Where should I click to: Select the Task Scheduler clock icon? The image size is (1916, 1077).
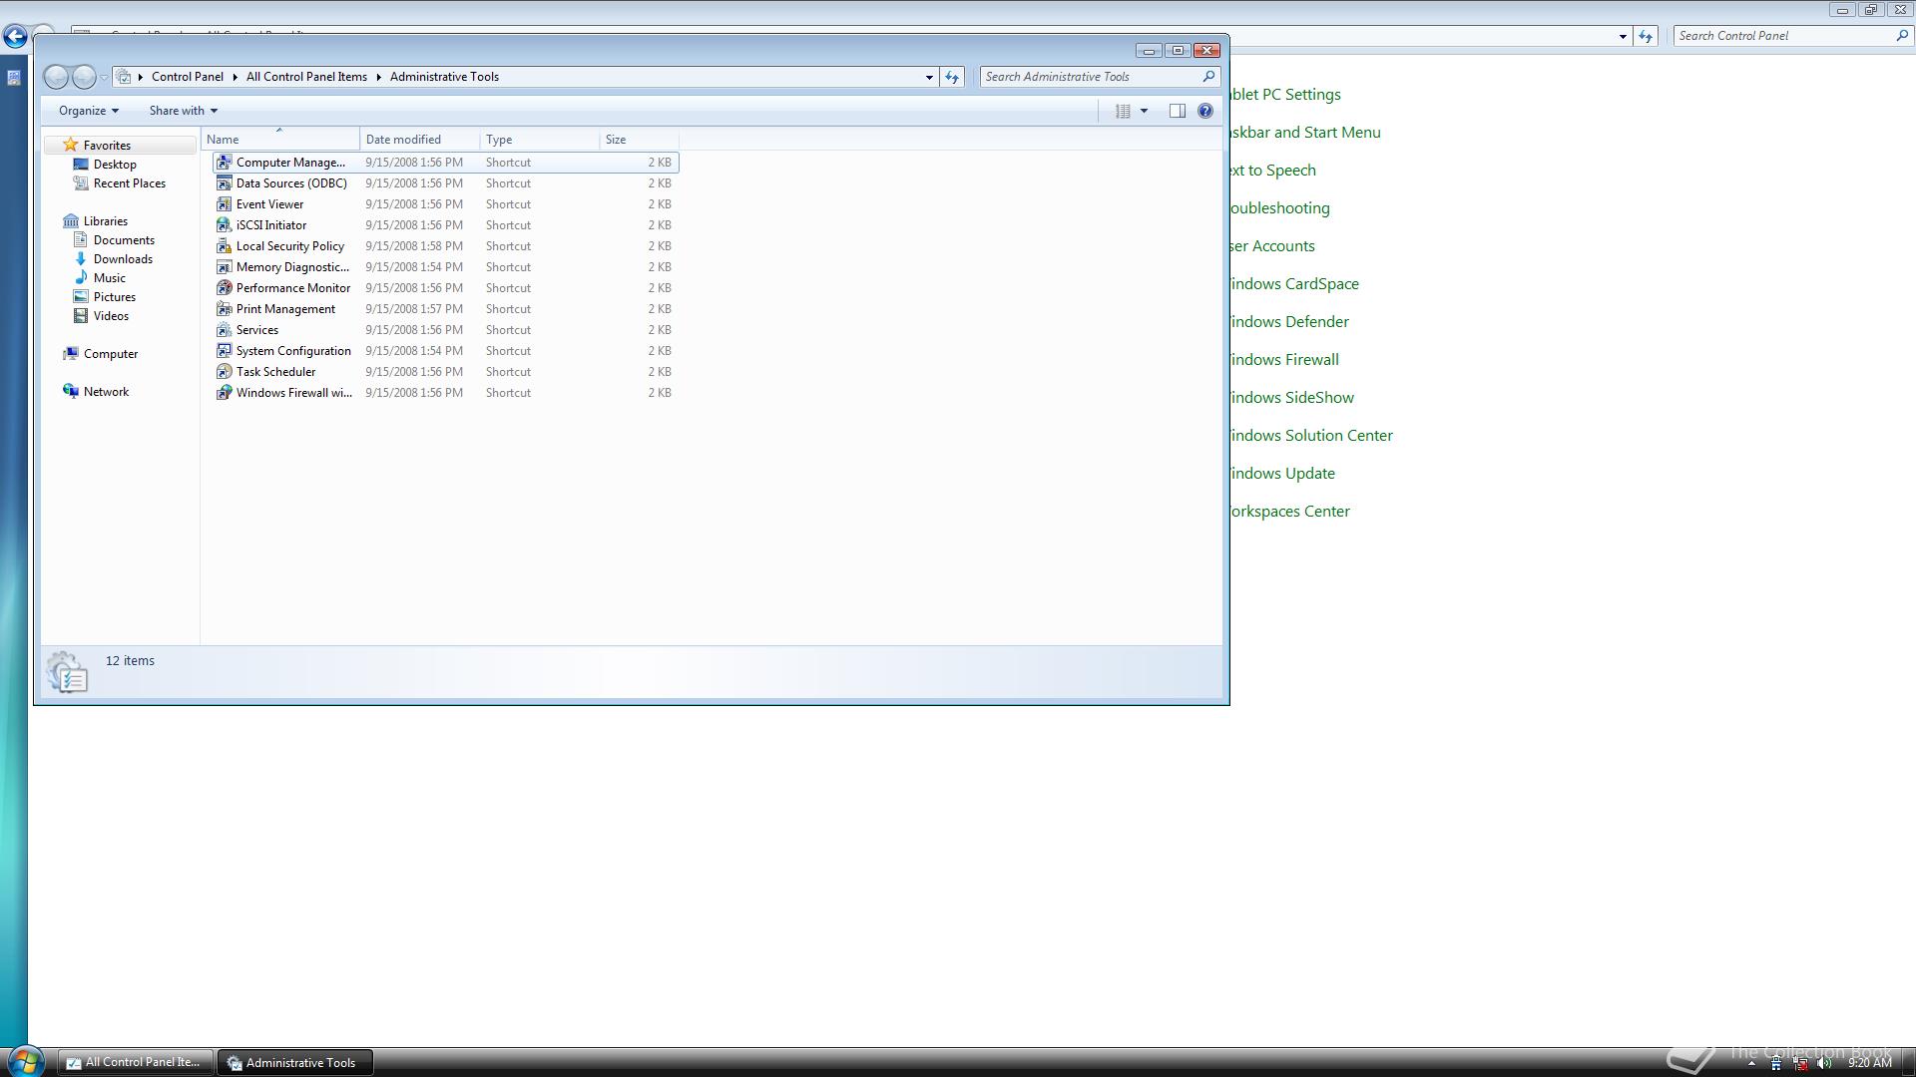tap(225, 372)
